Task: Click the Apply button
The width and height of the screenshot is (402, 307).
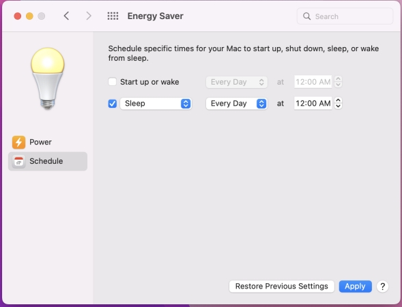Action: click(x=355, y=287)
